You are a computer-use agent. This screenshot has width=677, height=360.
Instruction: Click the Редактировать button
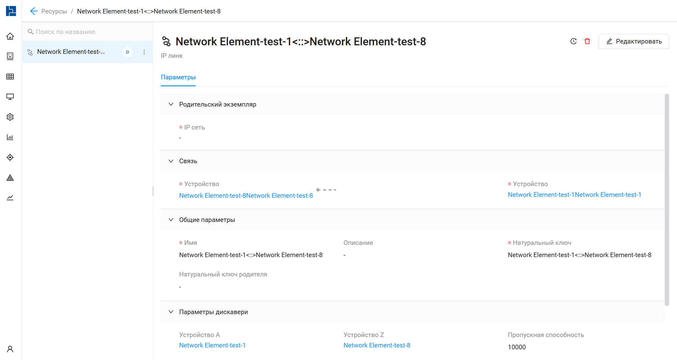[634, 41]
